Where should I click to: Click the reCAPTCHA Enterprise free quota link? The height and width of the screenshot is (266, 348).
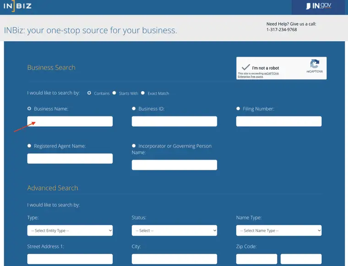click(x=258, y=75)
